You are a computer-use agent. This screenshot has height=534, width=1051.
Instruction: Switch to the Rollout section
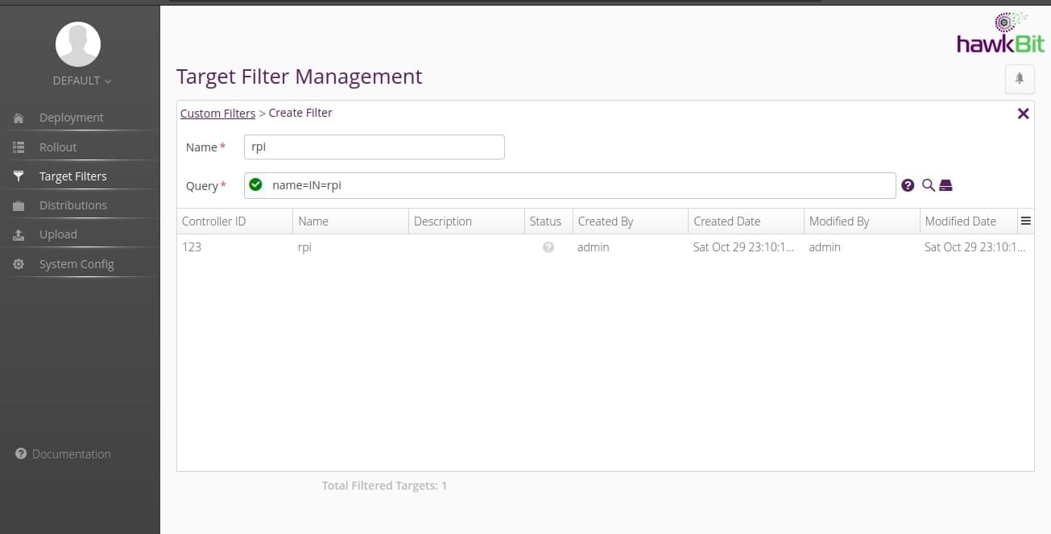pyautogui.click(x=57, y=146)
